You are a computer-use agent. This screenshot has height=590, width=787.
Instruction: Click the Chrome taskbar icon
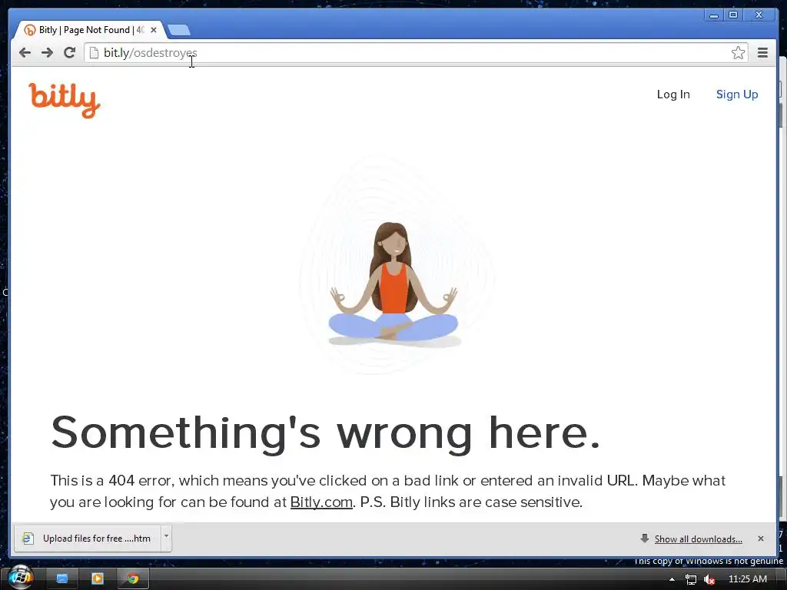[x=132, y=578]
